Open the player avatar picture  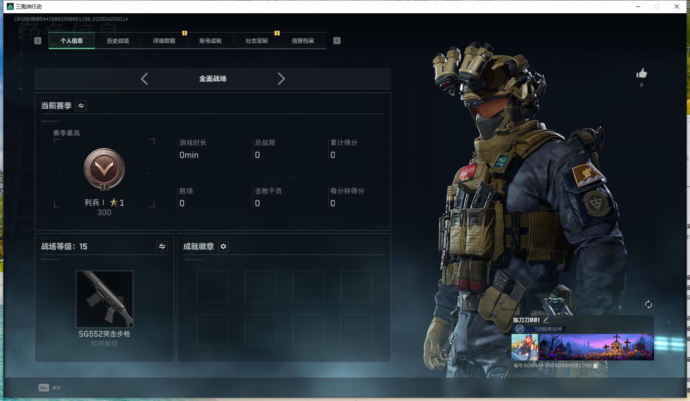(x=525, y=347)
